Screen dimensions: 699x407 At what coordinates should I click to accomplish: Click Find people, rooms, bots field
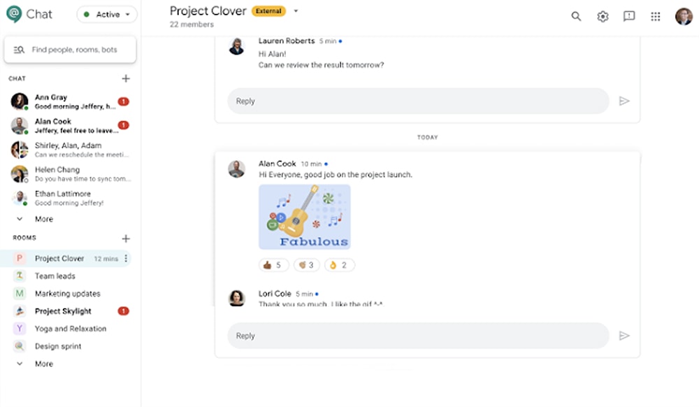click(x=70, y=50)
